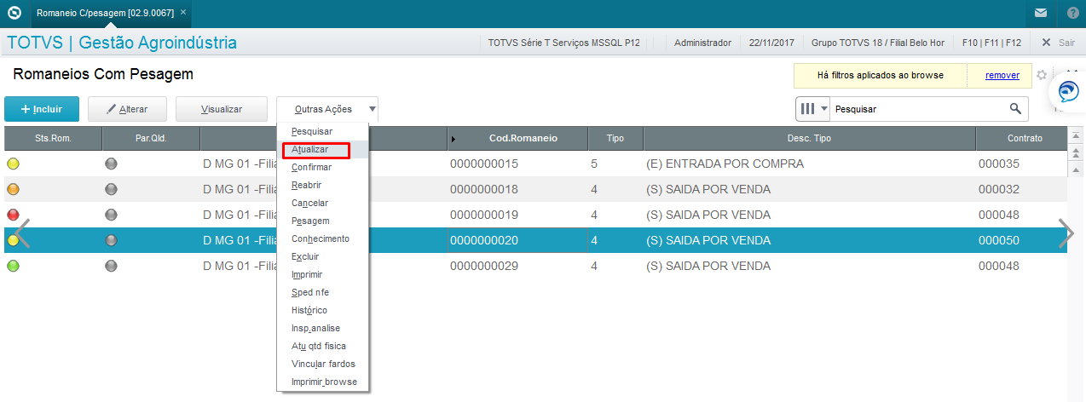Select Reabrir menu entry

coord(307,185)
